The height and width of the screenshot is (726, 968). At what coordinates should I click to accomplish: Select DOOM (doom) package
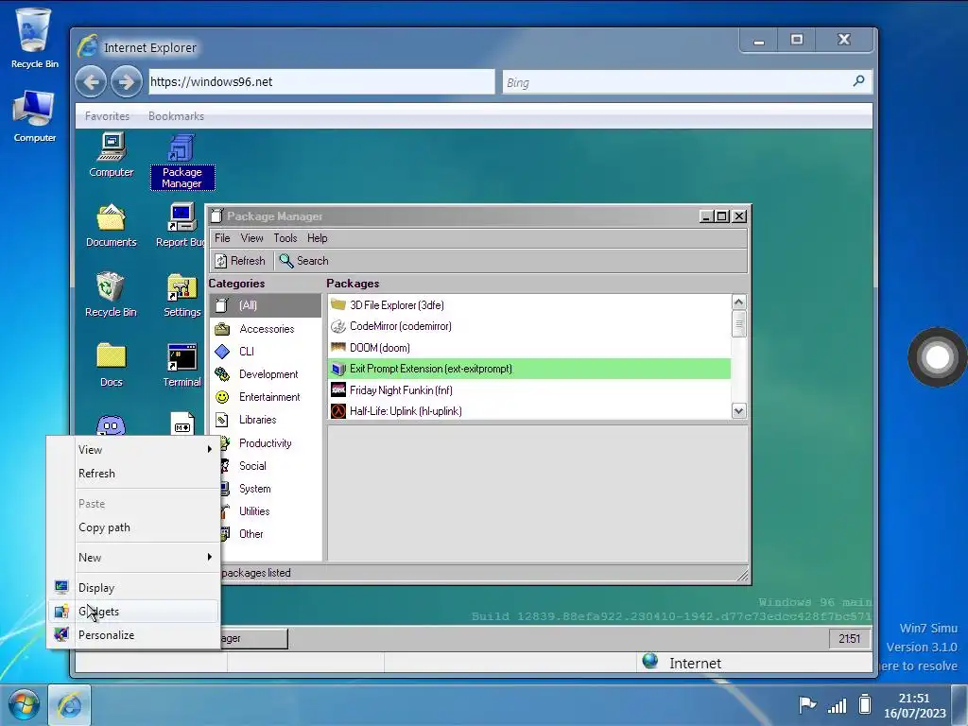point(529,348)
